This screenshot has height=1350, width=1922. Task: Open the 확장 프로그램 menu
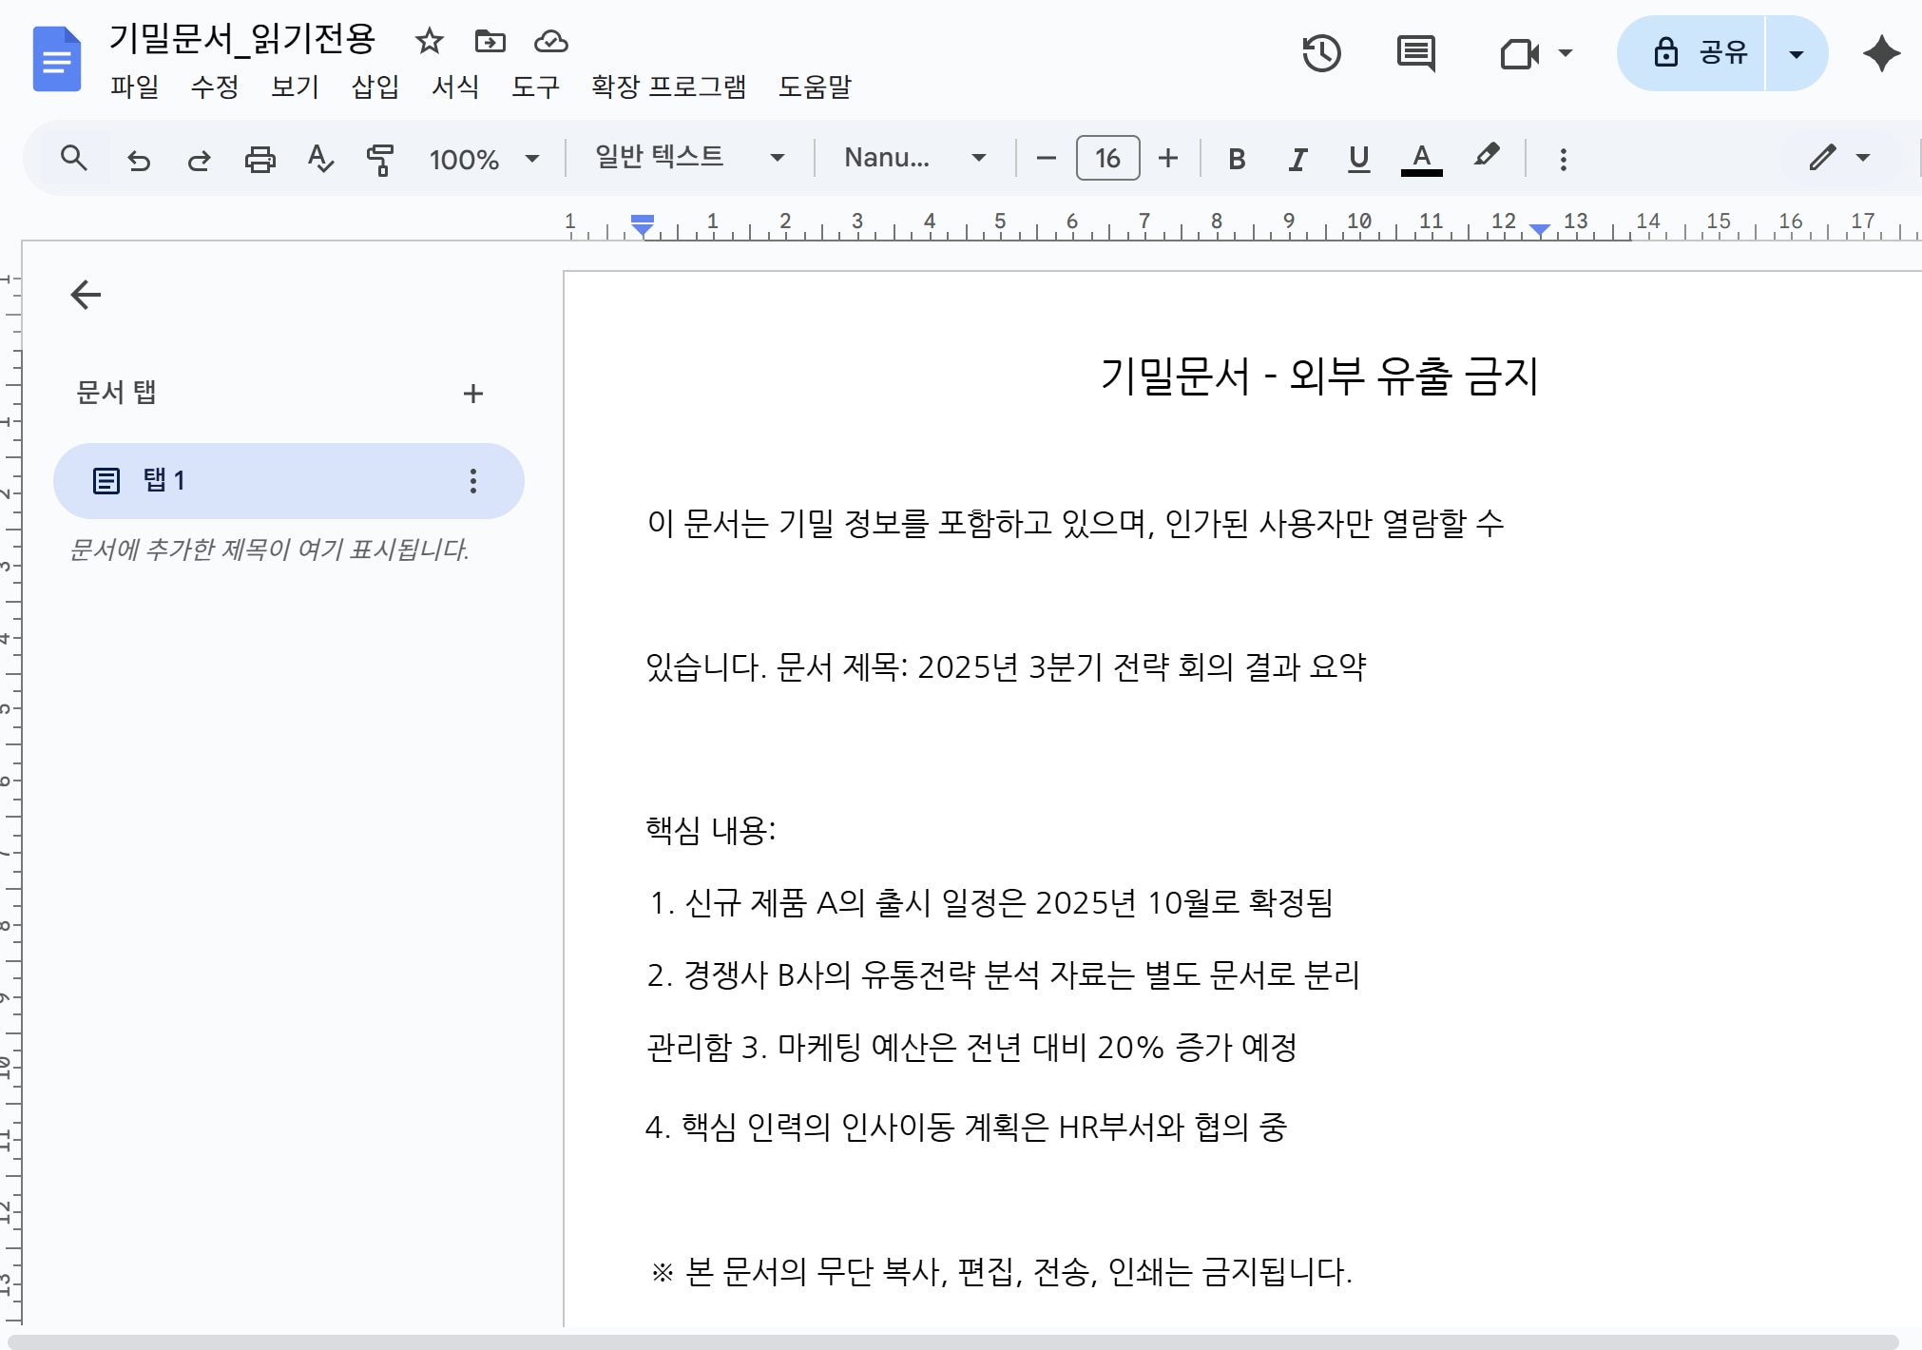click(x=669, y=87)
